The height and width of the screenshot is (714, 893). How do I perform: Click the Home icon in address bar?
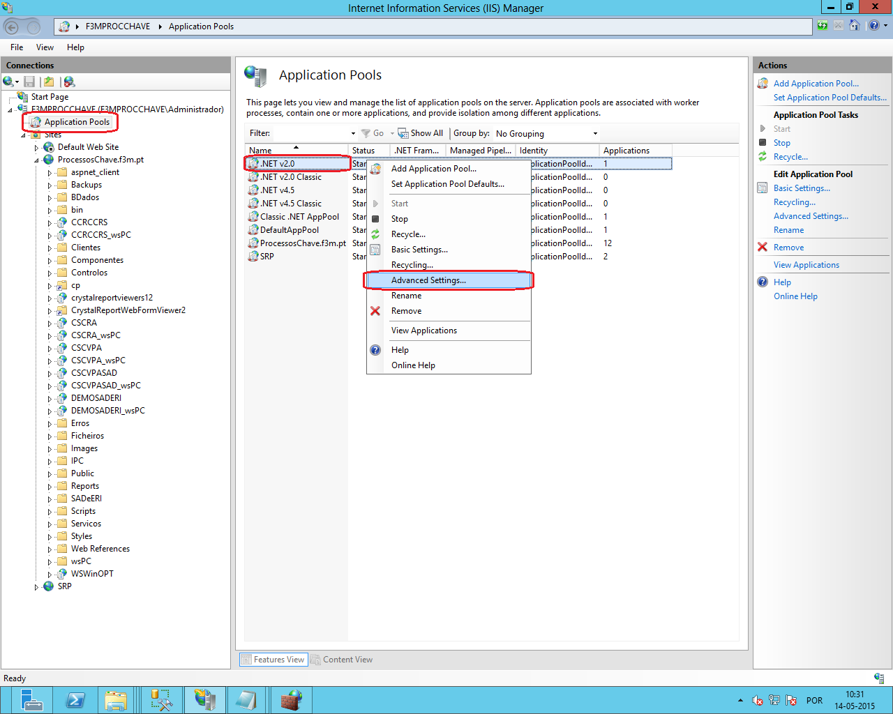click(x=855, y=26)
